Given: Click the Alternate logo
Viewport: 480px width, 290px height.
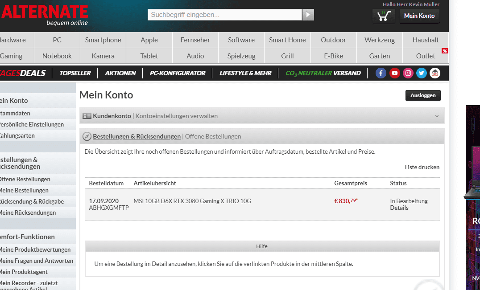Looking at the screenshot, I should 45,15.
